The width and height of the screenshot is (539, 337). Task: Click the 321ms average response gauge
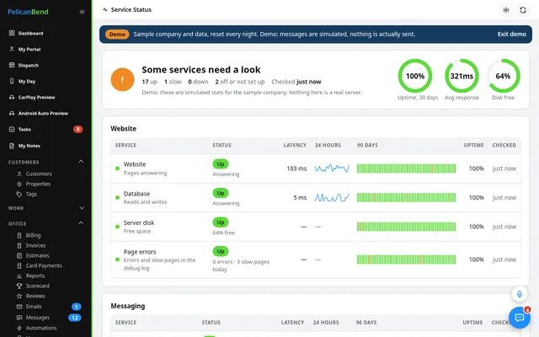[462, 76]
